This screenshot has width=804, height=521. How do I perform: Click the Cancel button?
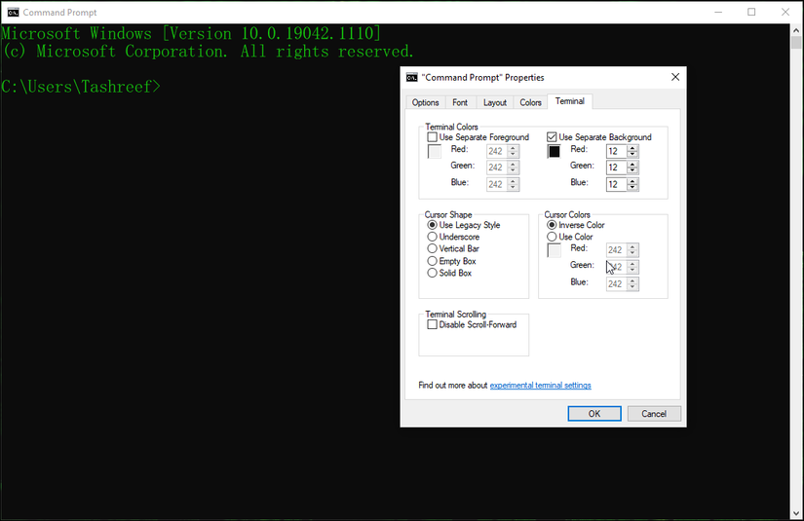click(x=654, y=414)
